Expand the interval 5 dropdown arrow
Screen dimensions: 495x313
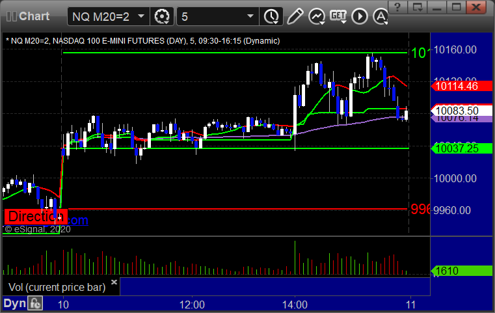point(250,16)
